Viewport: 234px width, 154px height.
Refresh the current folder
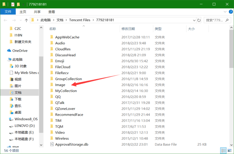[x=199, y=20]
